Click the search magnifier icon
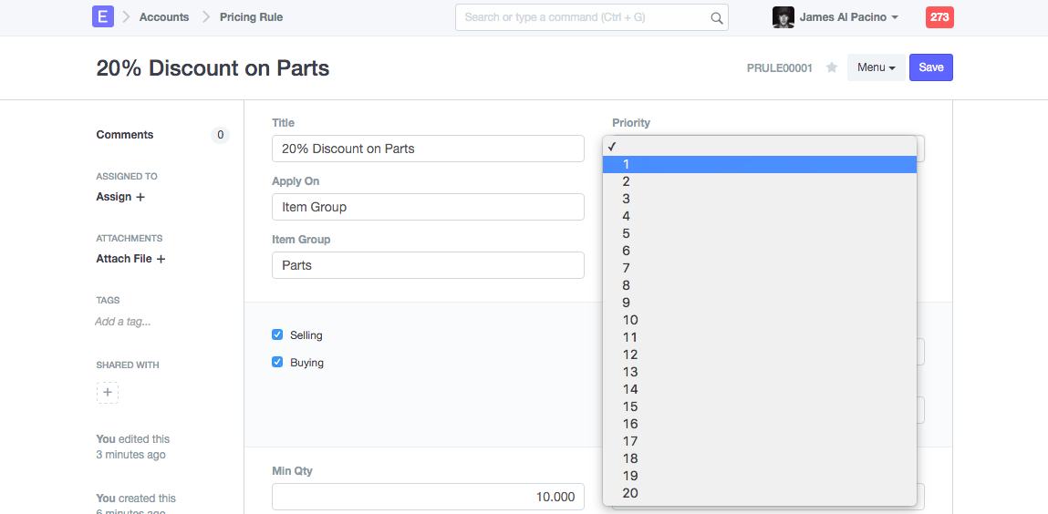Viewport: 1048px width, 514px height. click(717, 17)
